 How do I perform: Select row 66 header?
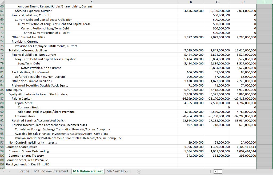[2, 6]
